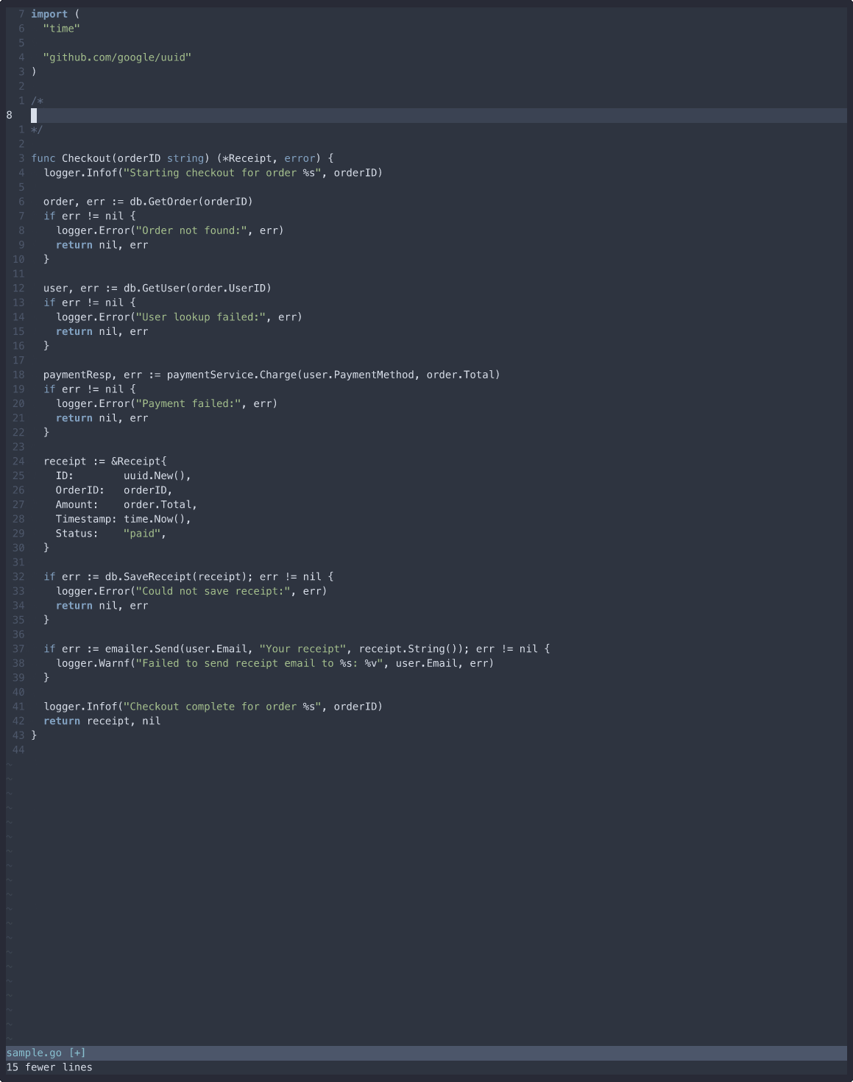Viewport: 853px width, 1082px height.
Task: Click the "Order not found:" string
Action: pos(191,230)
